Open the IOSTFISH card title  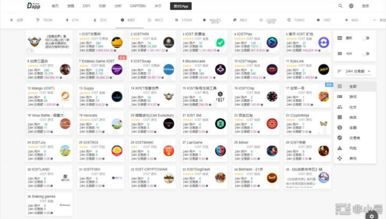tap(89, 169)
